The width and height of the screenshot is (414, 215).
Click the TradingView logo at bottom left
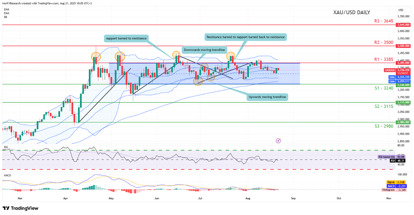(x=20, y=208)
